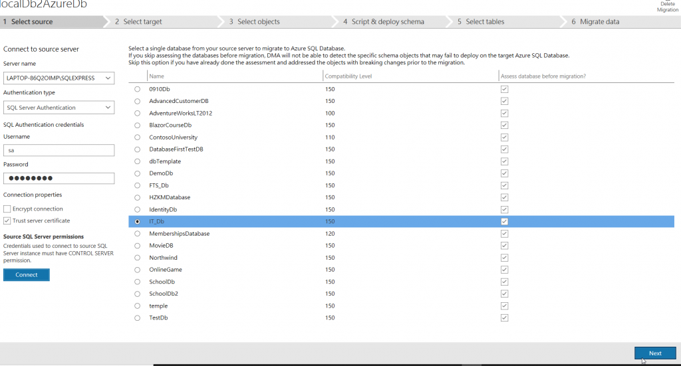Uncheck assess checkbox for TestDb
The image size is (681, 366).
(x=504, y=318)
